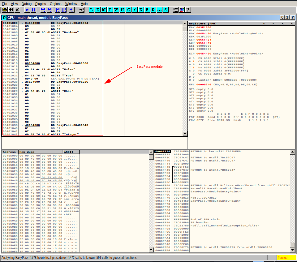Click the Open file folder icon

pos(5,10)
